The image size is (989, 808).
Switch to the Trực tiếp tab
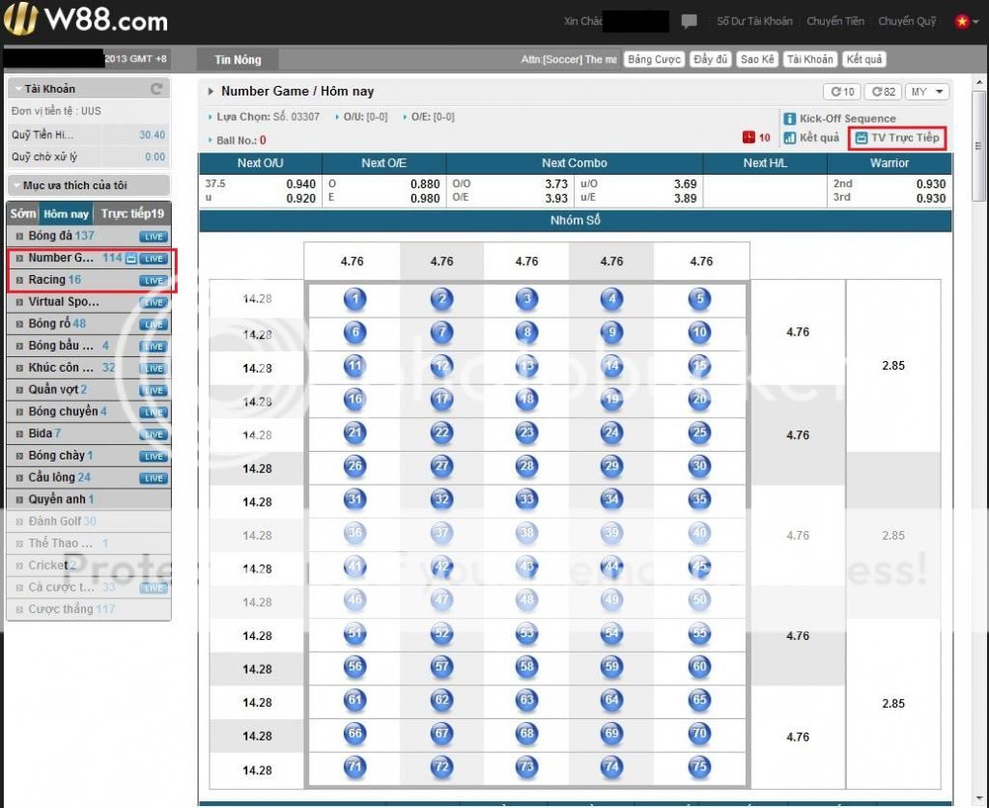click(132, 213)
